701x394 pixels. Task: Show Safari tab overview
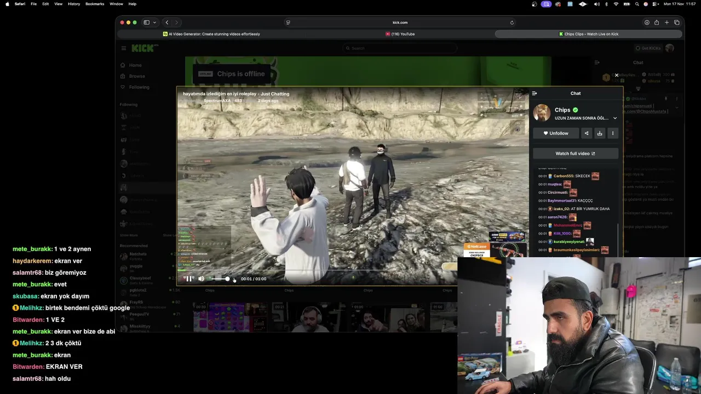pyautogui.click(x=677, y=22)
